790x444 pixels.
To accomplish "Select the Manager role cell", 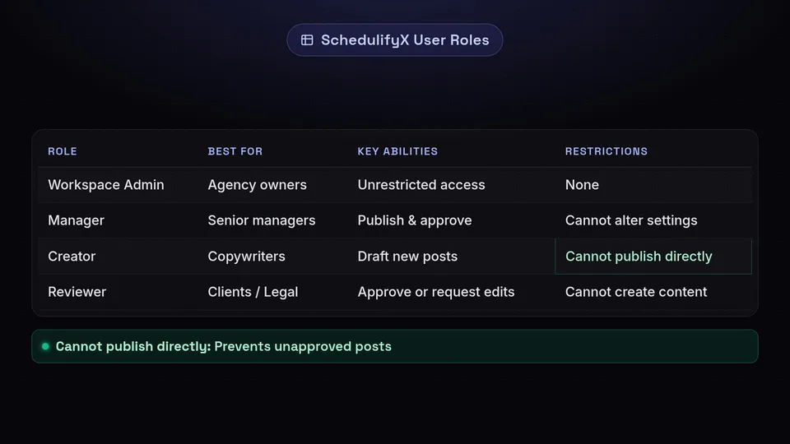I will 76,220.
